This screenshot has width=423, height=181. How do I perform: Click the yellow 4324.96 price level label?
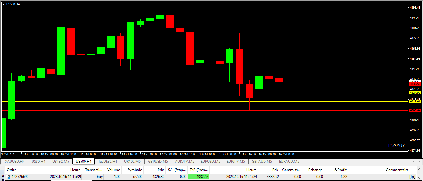[x=415, y=93]
